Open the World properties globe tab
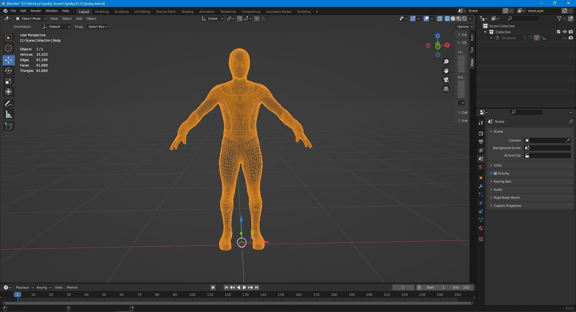This screenshot has width=576, height=312. [x=481, y=167]
